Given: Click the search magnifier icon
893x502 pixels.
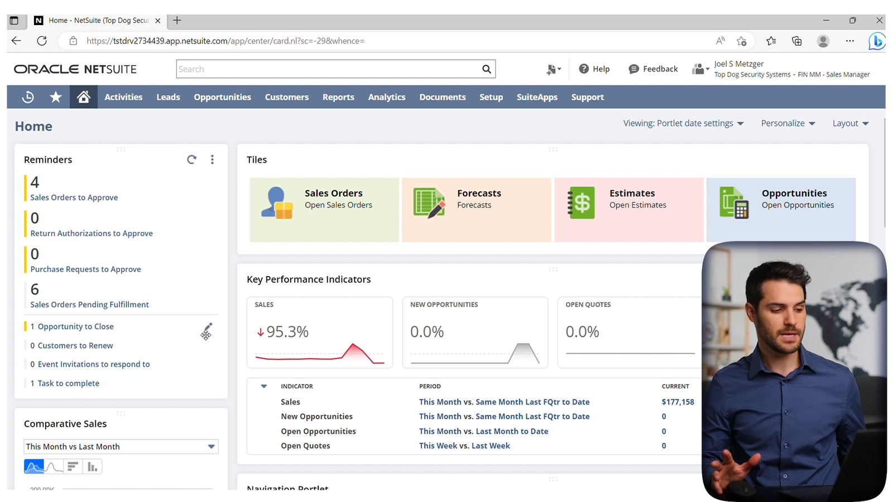Looking at the screenshot, I should pyautogui.click(x=487, y=69).
